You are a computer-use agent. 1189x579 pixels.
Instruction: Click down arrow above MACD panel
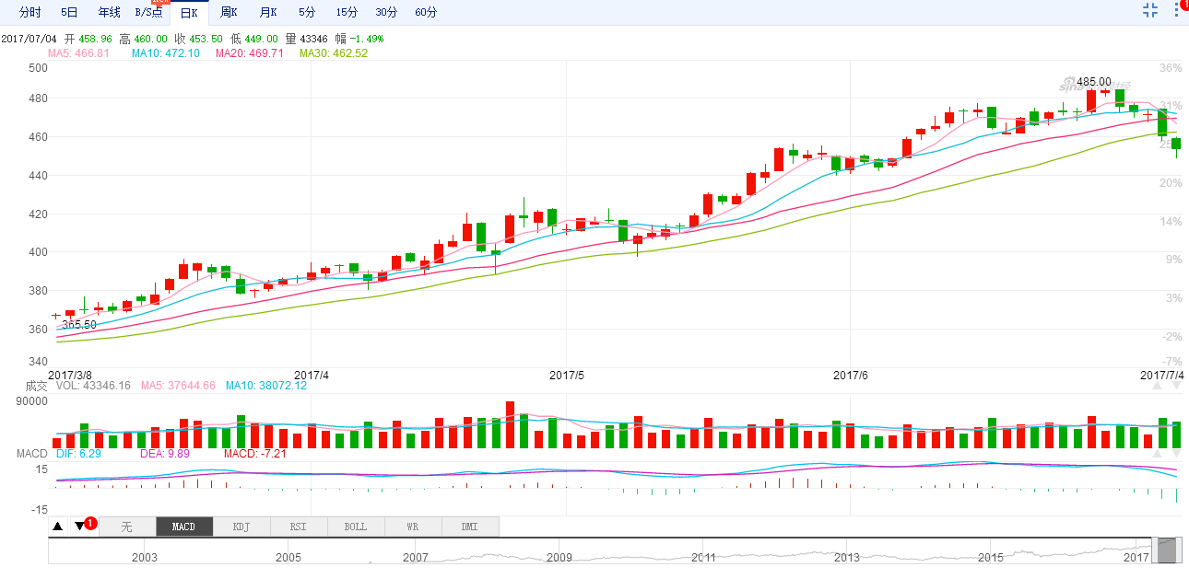click(1176, 454)
